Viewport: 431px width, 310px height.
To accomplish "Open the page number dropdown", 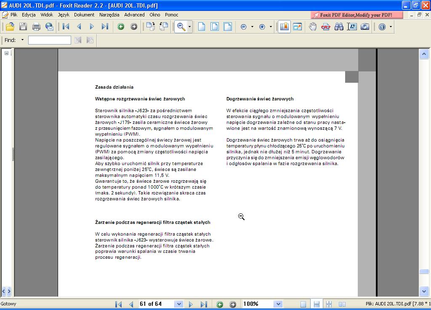I will (x=179, y=304).
